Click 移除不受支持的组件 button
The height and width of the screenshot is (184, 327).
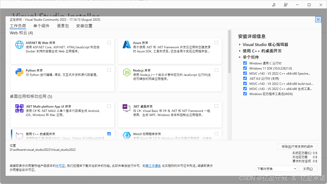click(297, 146)
